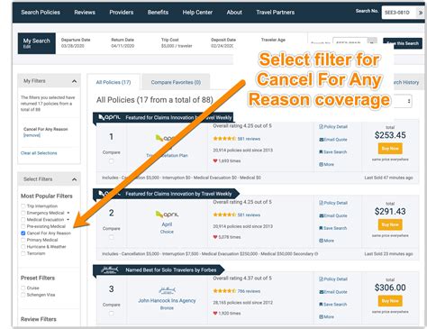
Task: Buy Now the $253.45 policy
Action: (x=390, y=149)
